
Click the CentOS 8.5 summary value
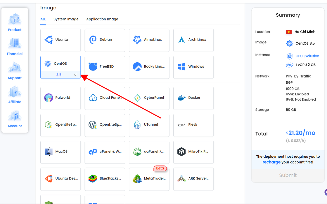click(x=305, y=43)
